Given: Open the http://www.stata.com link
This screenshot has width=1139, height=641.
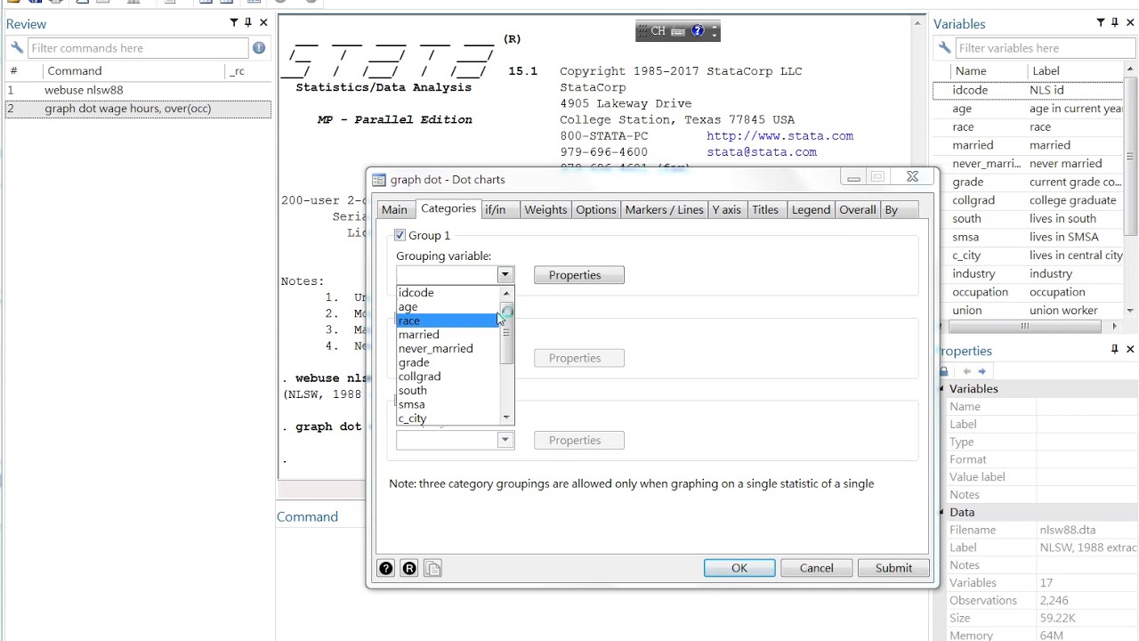Looking at the screenshot, I should coord(780,136).
